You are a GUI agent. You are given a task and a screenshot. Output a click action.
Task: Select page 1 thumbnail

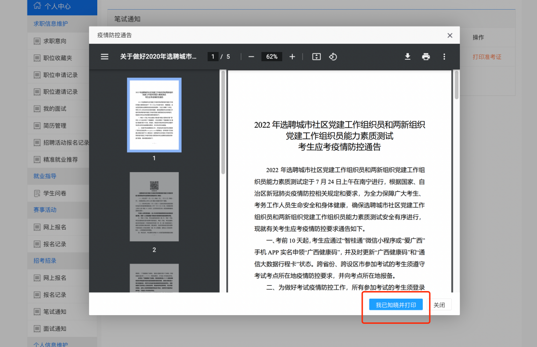coord(154,115)
